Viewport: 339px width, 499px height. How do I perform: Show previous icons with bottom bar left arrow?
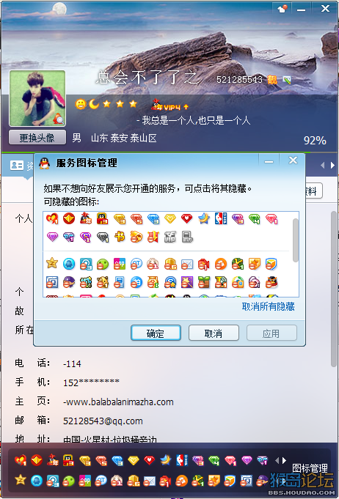(x=277, y=460)
